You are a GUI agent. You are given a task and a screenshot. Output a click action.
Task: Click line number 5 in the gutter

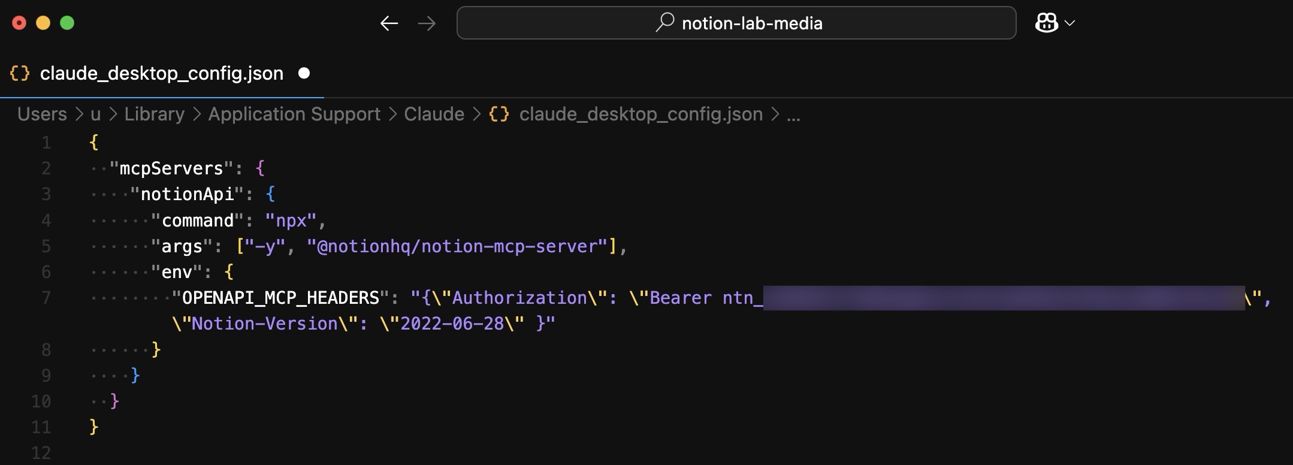pyautogui.click(x=46, y=246)
